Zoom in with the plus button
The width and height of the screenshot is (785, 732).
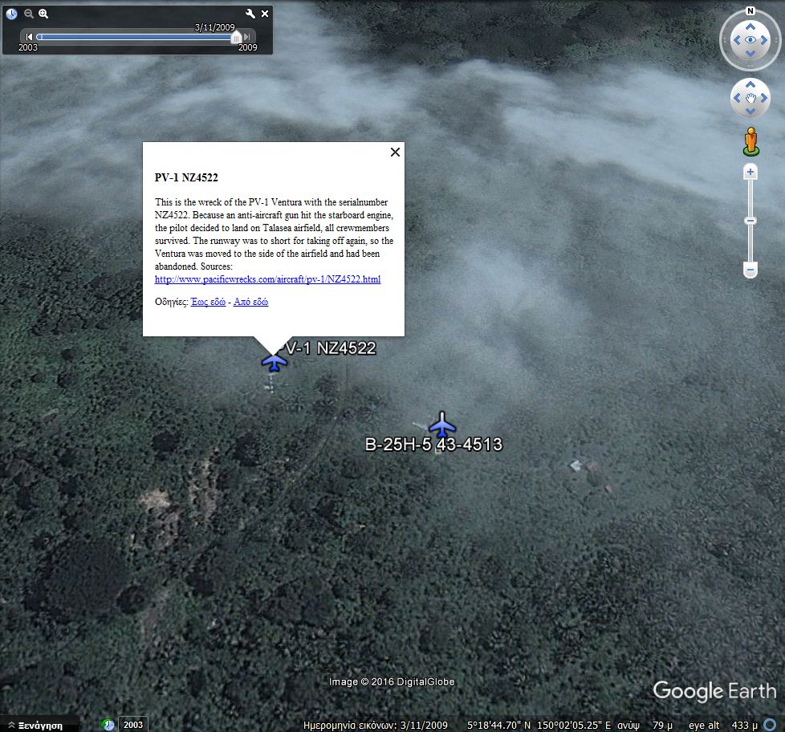click(x=750, y=173)
